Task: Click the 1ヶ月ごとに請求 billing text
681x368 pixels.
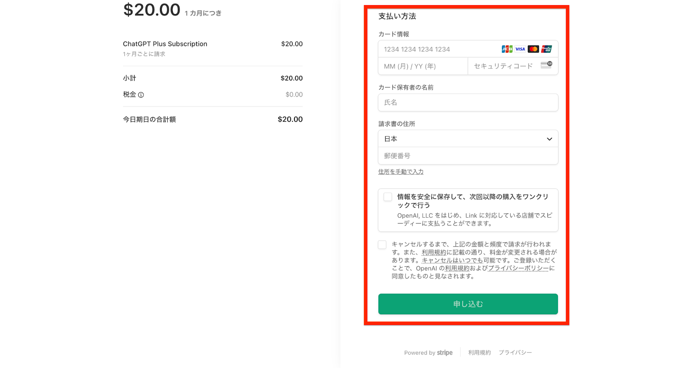Action: click(144, 54)
